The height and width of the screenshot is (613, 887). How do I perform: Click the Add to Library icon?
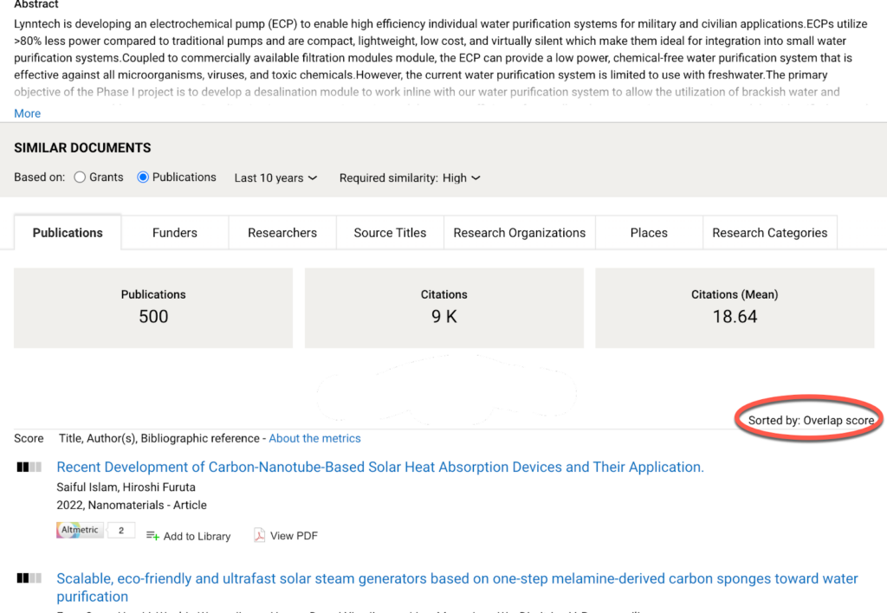(152, 536)
